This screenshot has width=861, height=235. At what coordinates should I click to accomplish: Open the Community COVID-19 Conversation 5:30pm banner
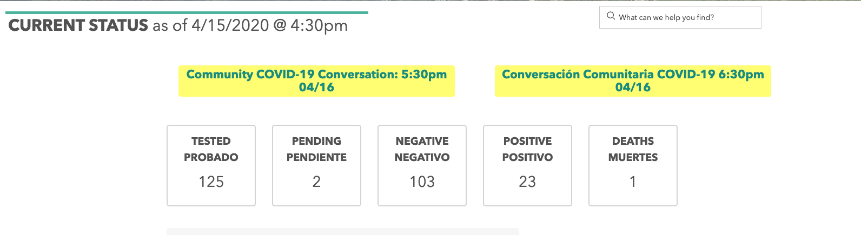click(x=316, y=81)
